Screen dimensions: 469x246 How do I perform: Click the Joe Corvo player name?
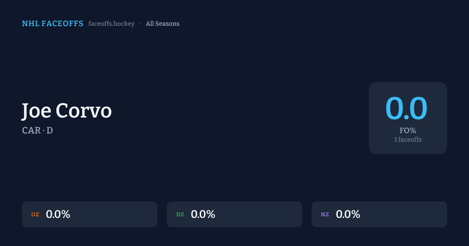67,111
